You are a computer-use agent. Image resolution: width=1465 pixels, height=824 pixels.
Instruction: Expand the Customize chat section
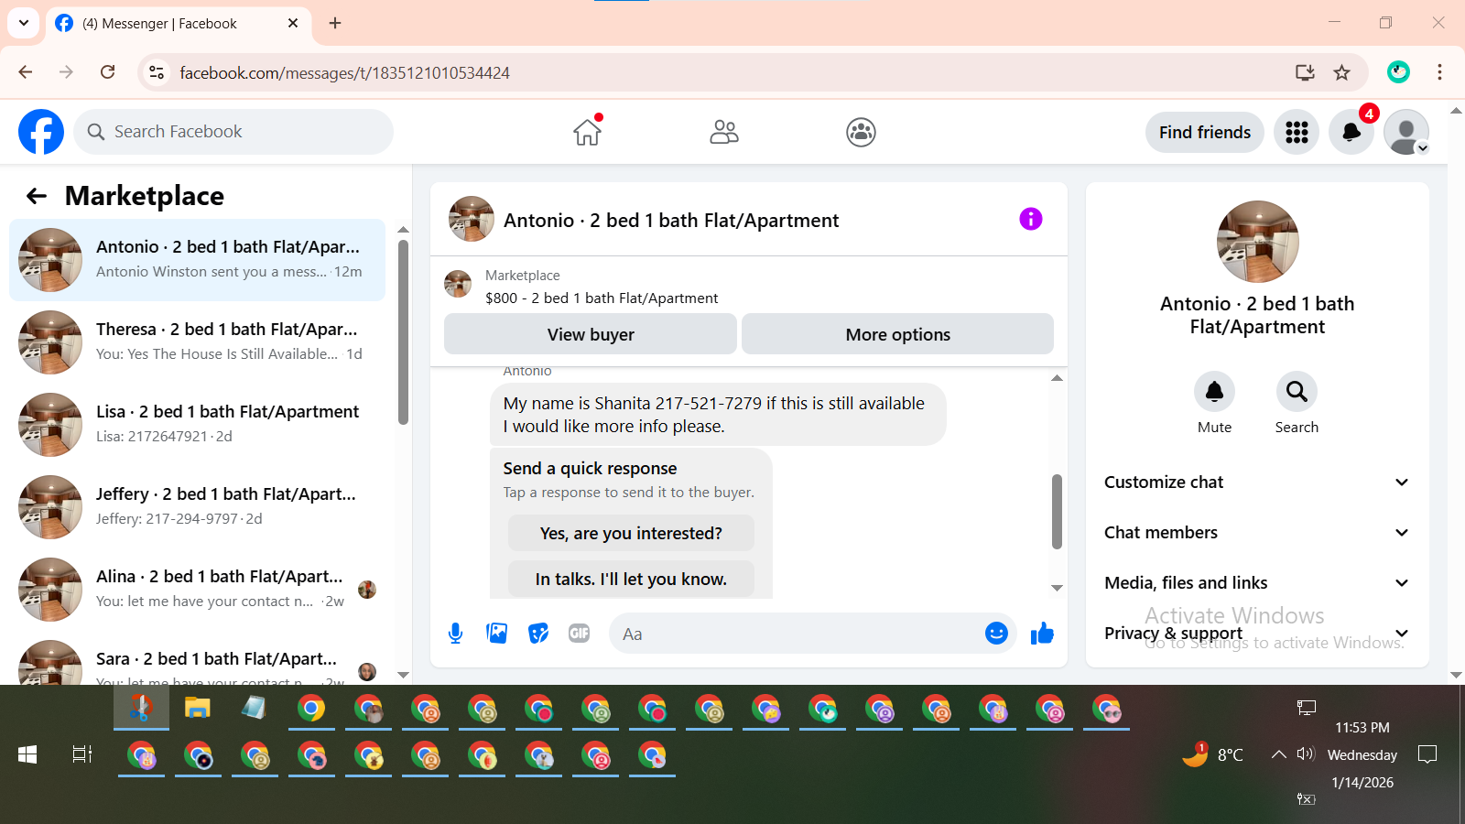tap(1257, 482)
